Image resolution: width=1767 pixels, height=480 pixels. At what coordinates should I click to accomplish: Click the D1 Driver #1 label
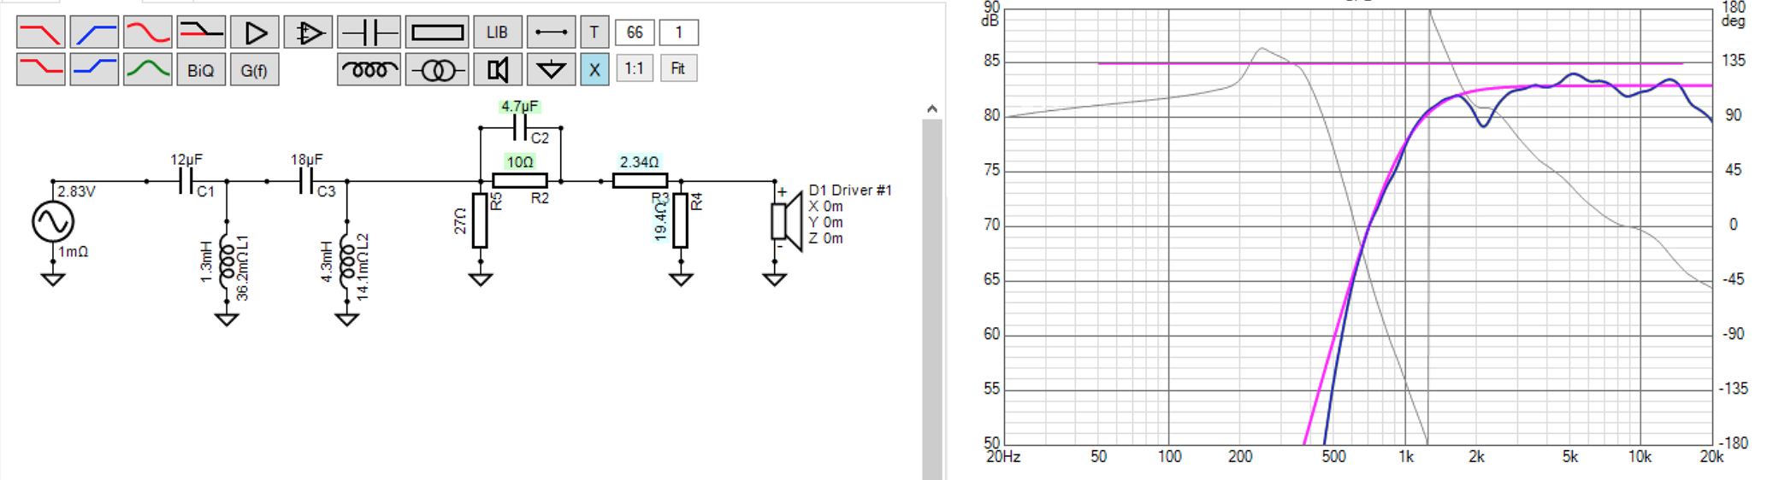coord(850,190)
